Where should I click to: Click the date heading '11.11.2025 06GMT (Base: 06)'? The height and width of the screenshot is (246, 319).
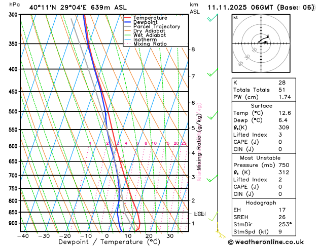click(x=261, y=8)
